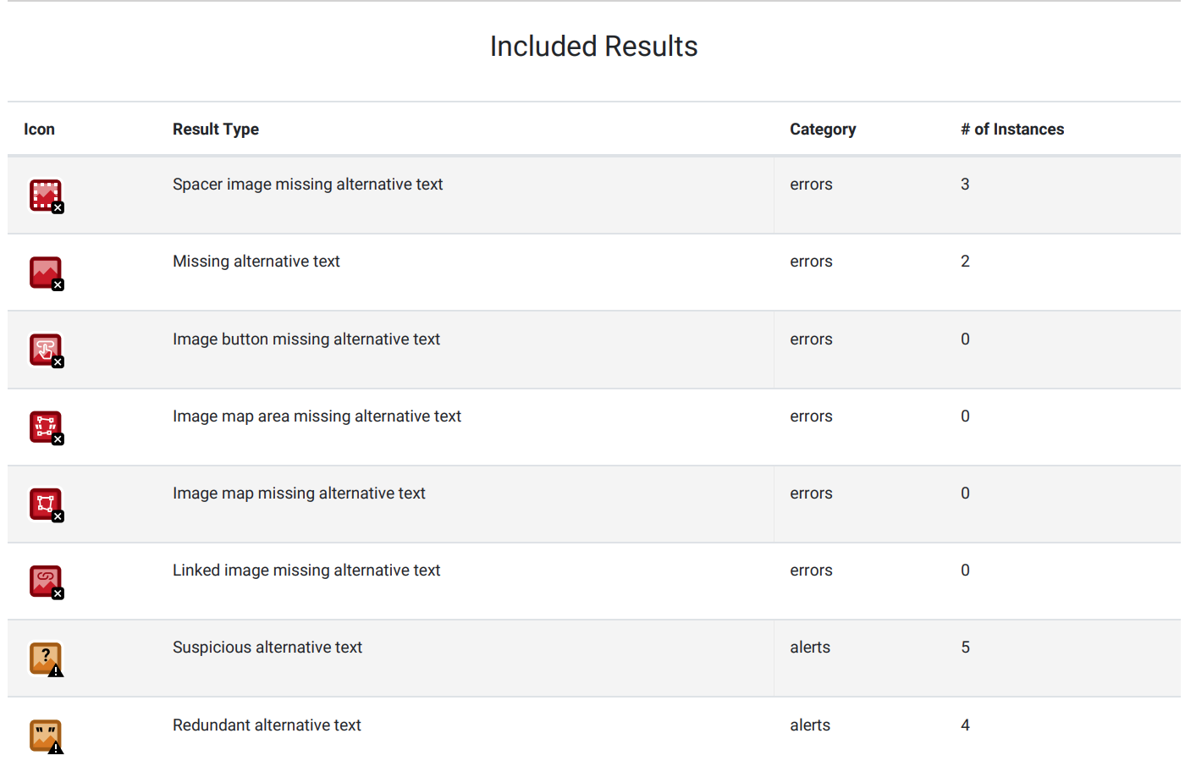Image resolution: width=1185 pixels, height=772 pixels.
Task: Click instance count 0 for Image button row
Action: tap(965, 339)
